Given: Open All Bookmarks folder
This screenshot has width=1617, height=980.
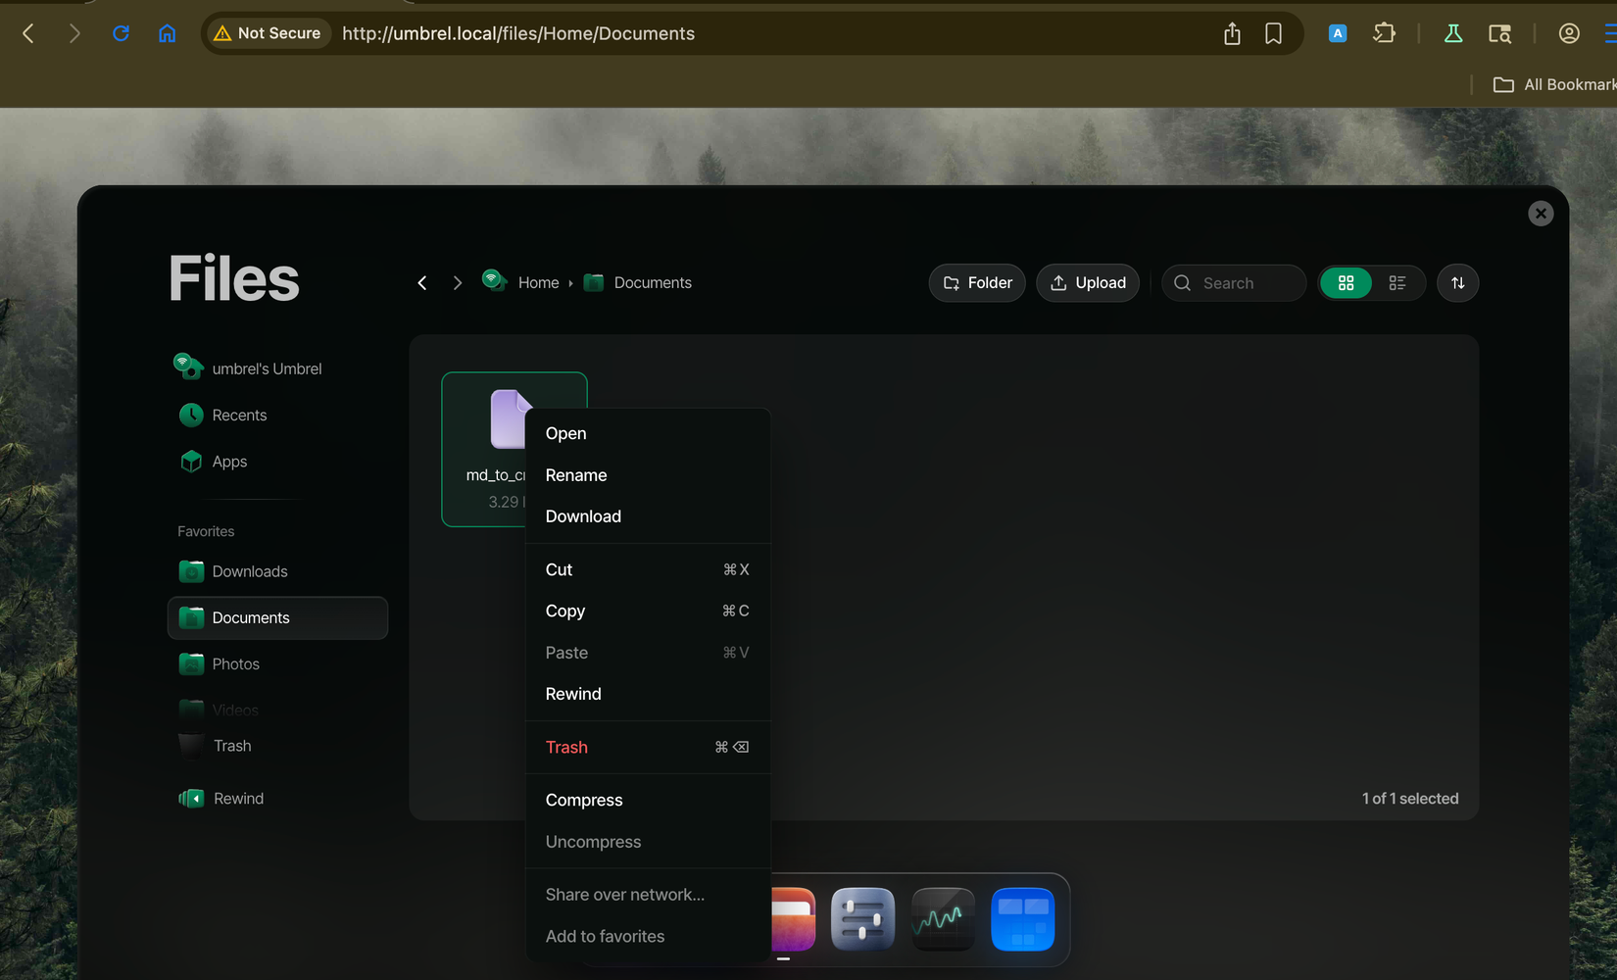Looking at the screenshot, I should click(1554, 84).
